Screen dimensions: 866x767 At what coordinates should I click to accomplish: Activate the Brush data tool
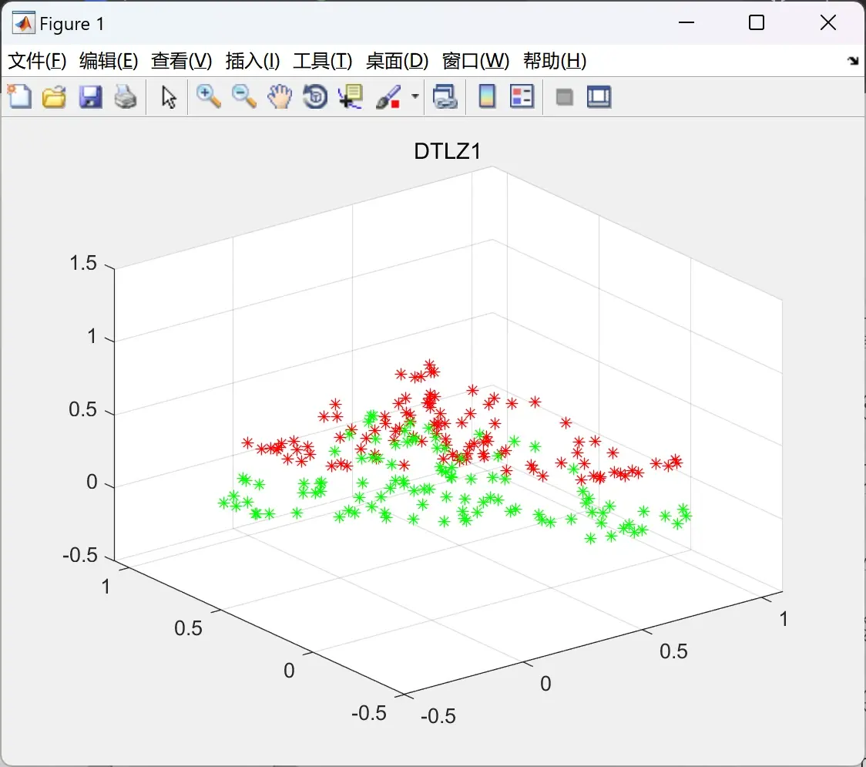tap(389, 96)
